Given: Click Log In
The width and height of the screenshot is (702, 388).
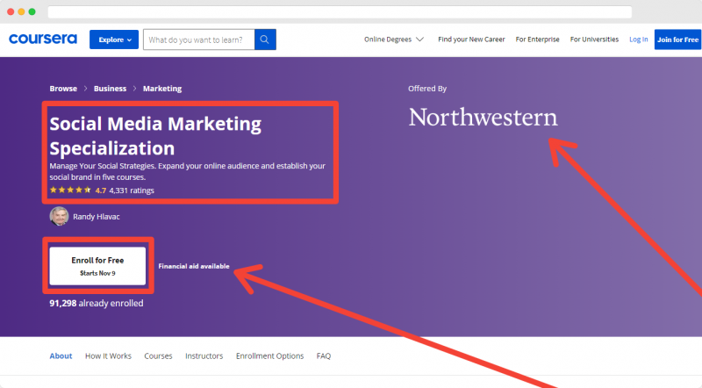Looking at the screenshot, I should (x=639, y=40).
